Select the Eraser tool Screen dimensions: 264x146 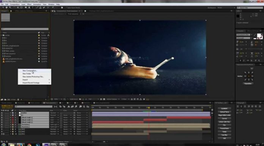[x=44, y=8]
